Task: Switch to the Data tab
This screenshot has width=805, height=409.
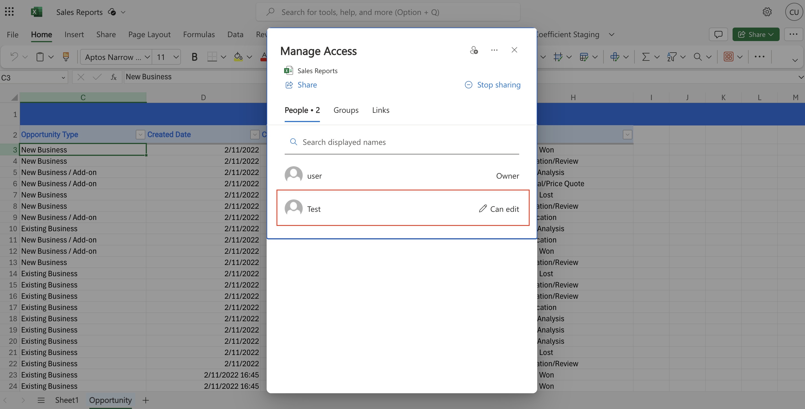Action: [x=235, y=34]
